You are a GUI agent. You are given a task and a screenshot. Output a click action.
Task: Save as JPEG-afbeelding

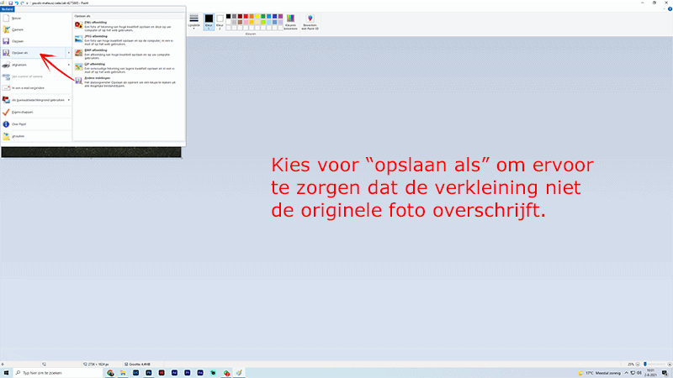coord(129,39)
